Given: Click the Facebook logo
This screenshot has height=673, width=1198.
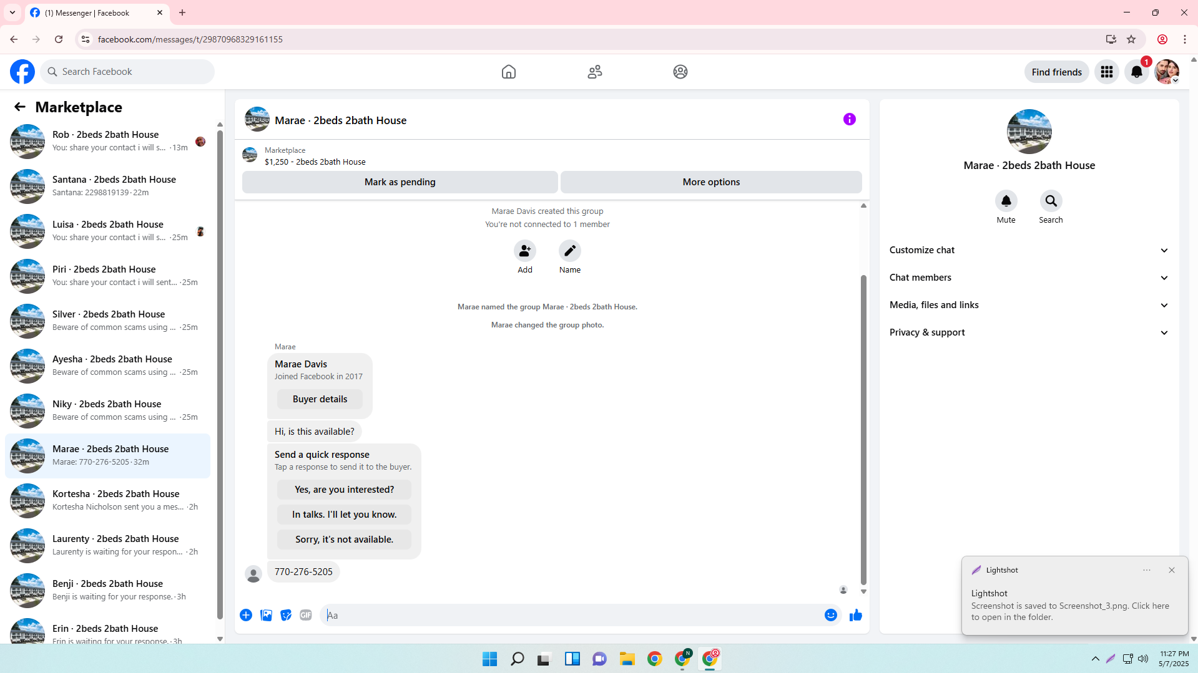Looking at the screenshot, I should coord(22,72).
